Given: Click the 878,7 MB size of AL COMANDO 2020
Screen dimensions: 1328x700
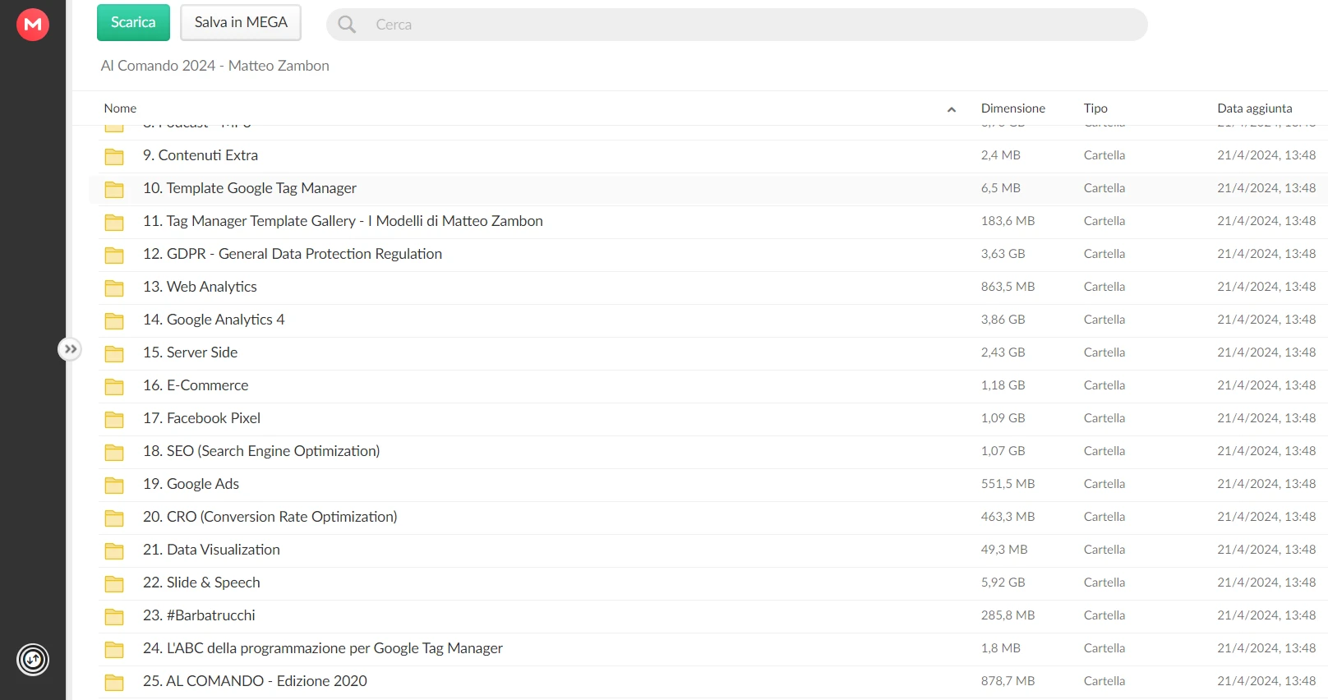Looking at the screenshot, I should tap(1008, 681).
